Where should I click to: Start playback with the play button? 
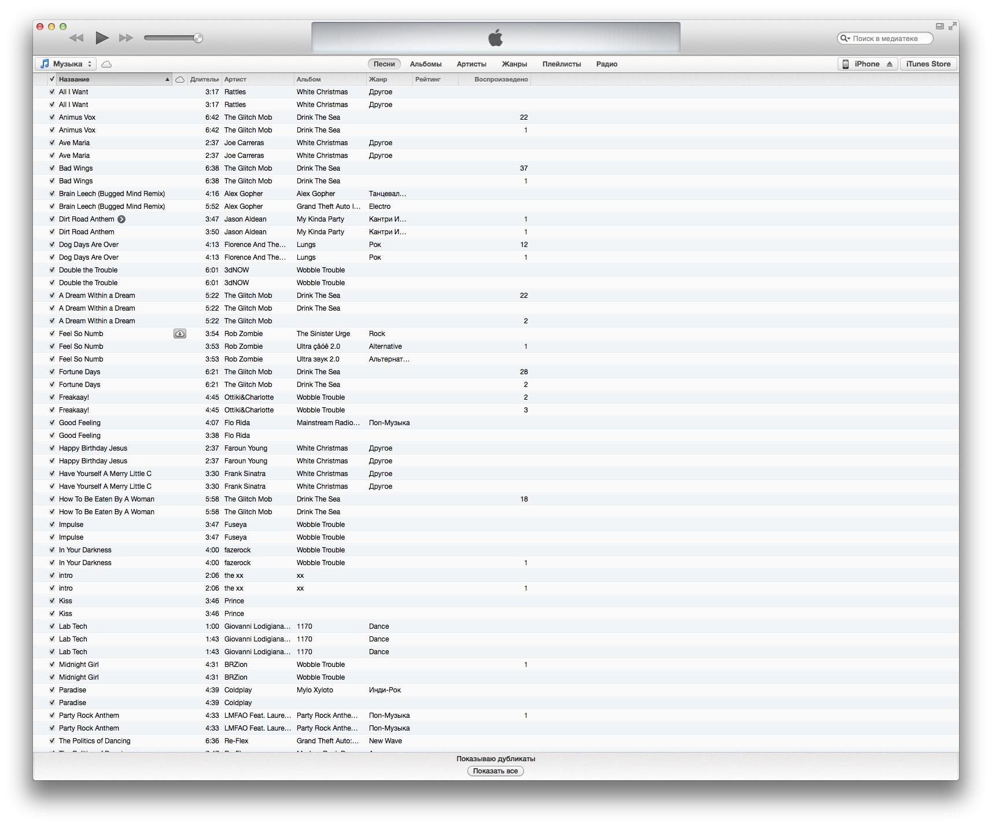tap(102, 38)
